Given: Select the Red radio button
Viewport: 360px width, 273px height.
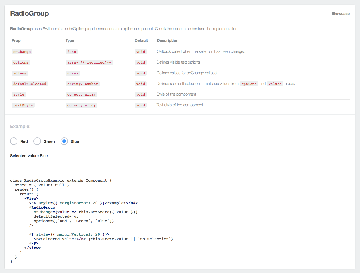Looking at the screenshot, I should point(14,141).
